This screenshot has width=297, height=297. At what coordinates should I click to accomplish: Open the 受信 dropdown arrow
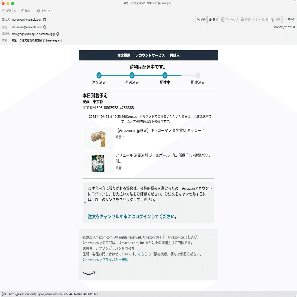click(15, 11)
